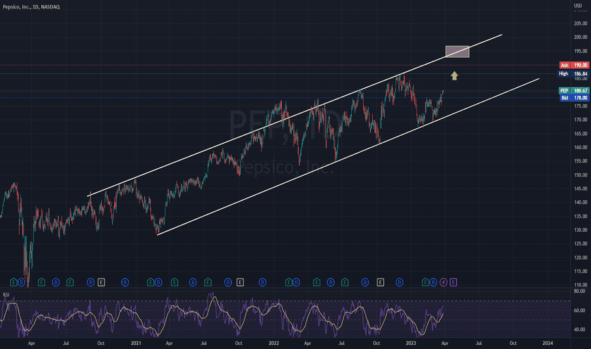Open the dividend marker for March 2020
The width and height of the screenshot is (591, 349).
(x=22, y=282)
